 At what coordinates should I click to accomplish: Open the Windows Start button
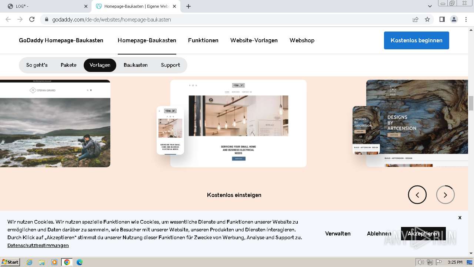(10, 262)
